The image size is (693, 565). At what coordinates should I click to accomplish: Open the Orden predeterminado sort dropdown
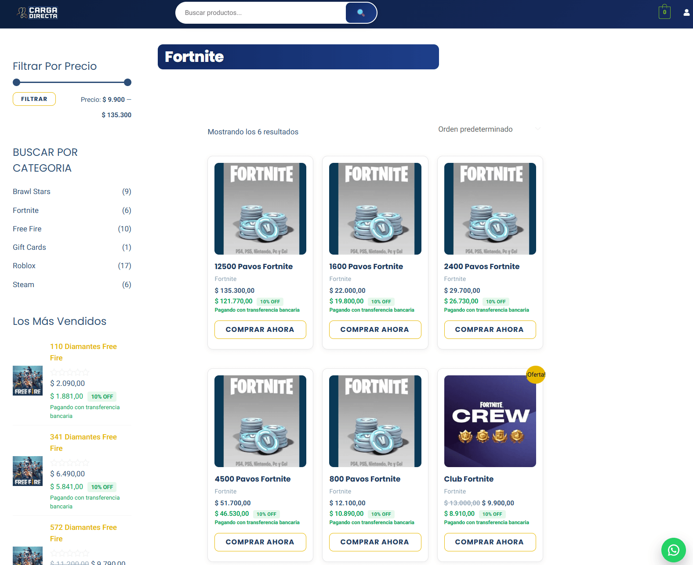(490, 129)
